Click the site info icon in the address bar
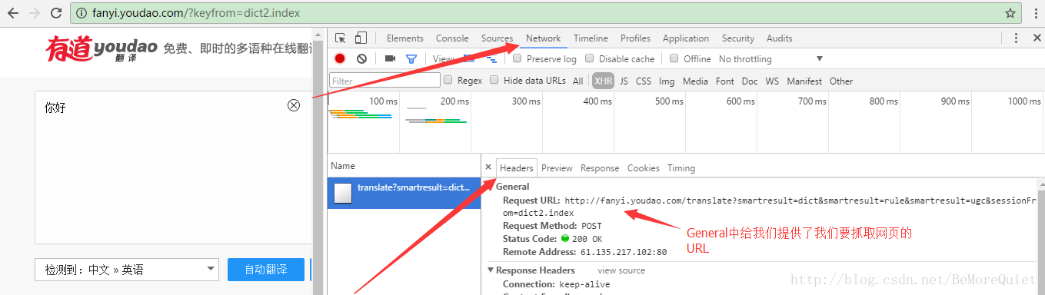The image size is (1045, 295). pyautogui.click(x=82, y=13)
